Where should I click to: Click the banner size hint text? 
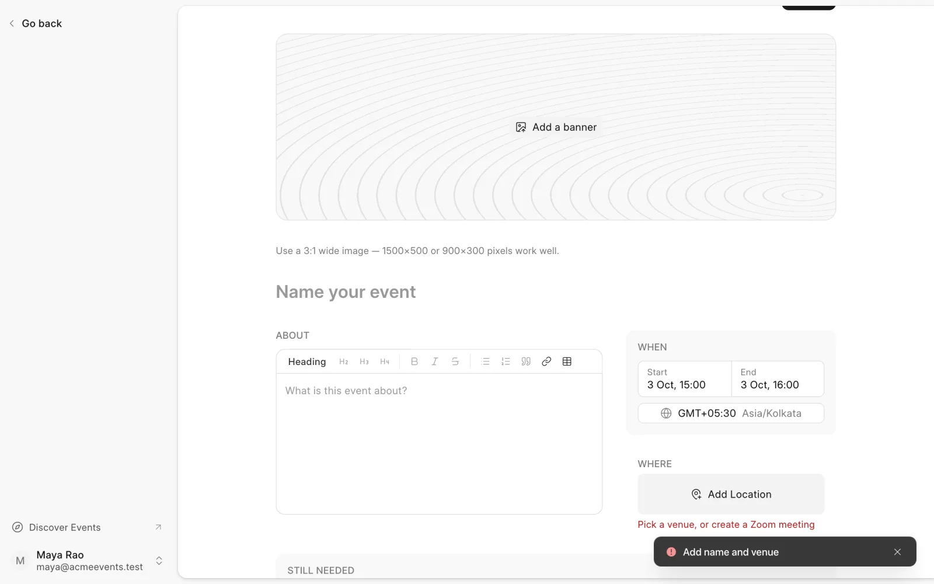pos(417,251)
